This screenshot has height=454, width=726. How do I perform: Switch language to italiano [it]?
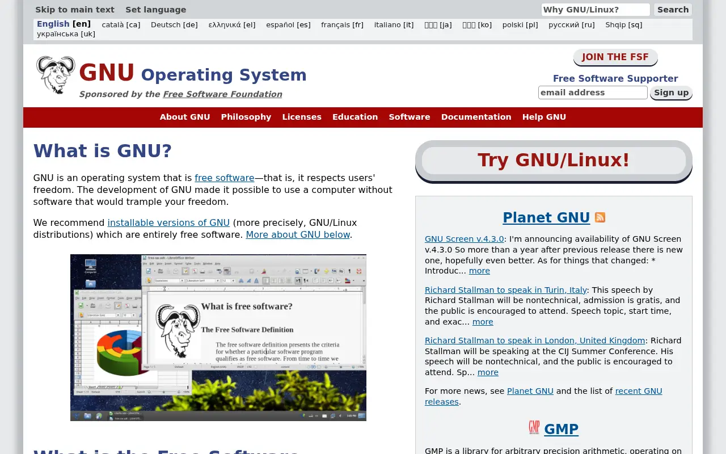[x=394, y=25]
